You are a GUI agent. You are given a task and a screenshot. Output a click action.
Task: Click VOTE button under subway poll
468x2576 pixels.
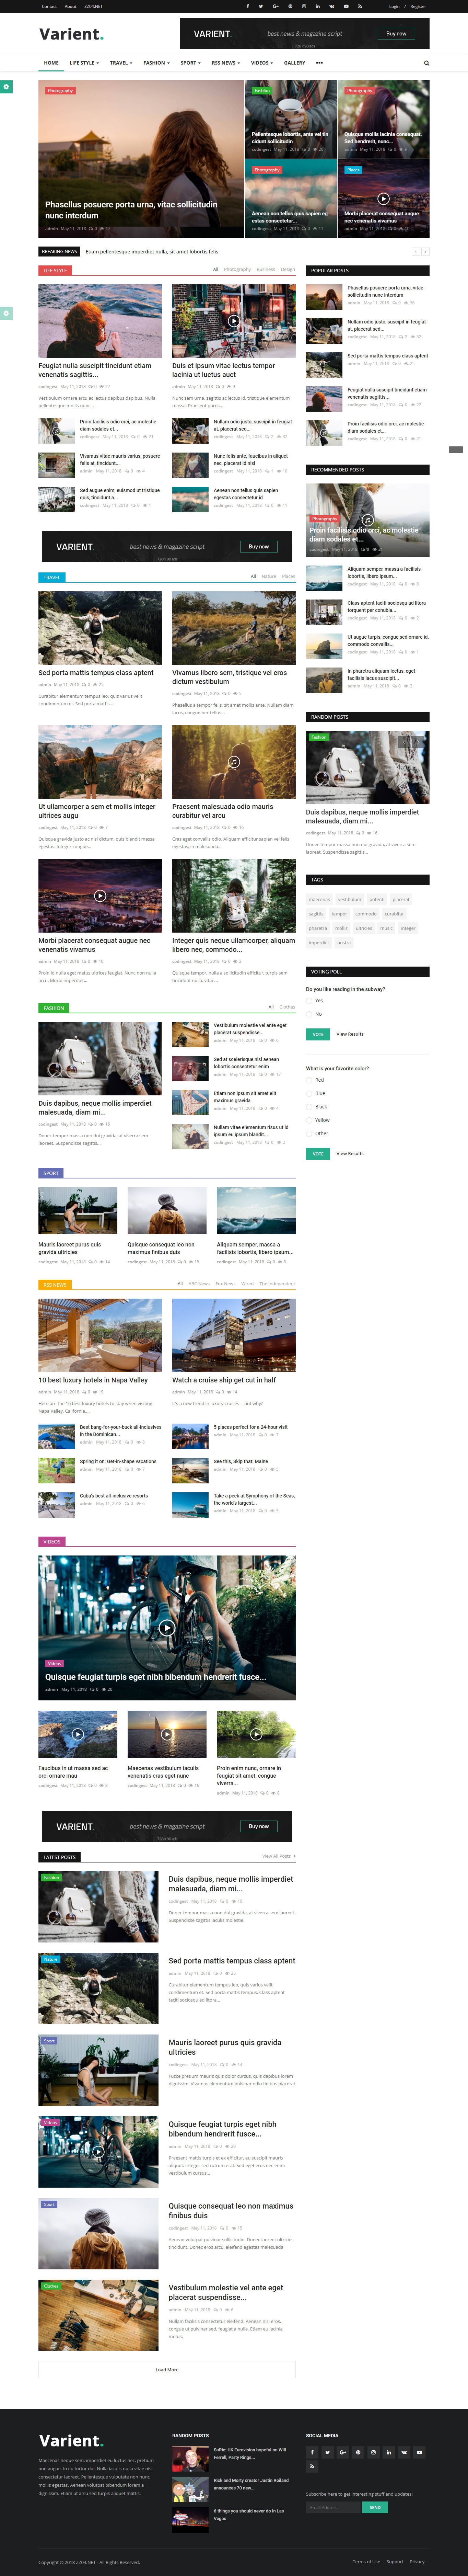318,1034
